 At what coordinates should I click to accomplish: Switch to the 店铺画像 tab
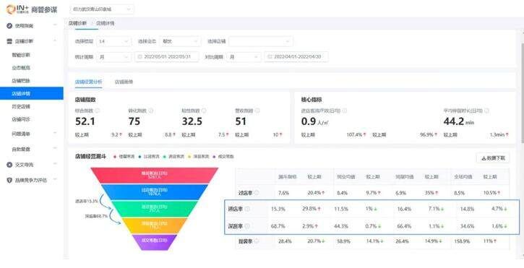[x=124, y=82]
